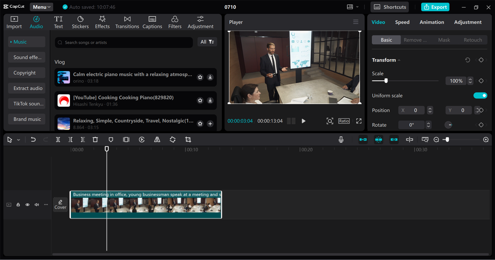The image size is (495, 260).
Task: Open the layout selector dropdown
Action: point(353,7)
